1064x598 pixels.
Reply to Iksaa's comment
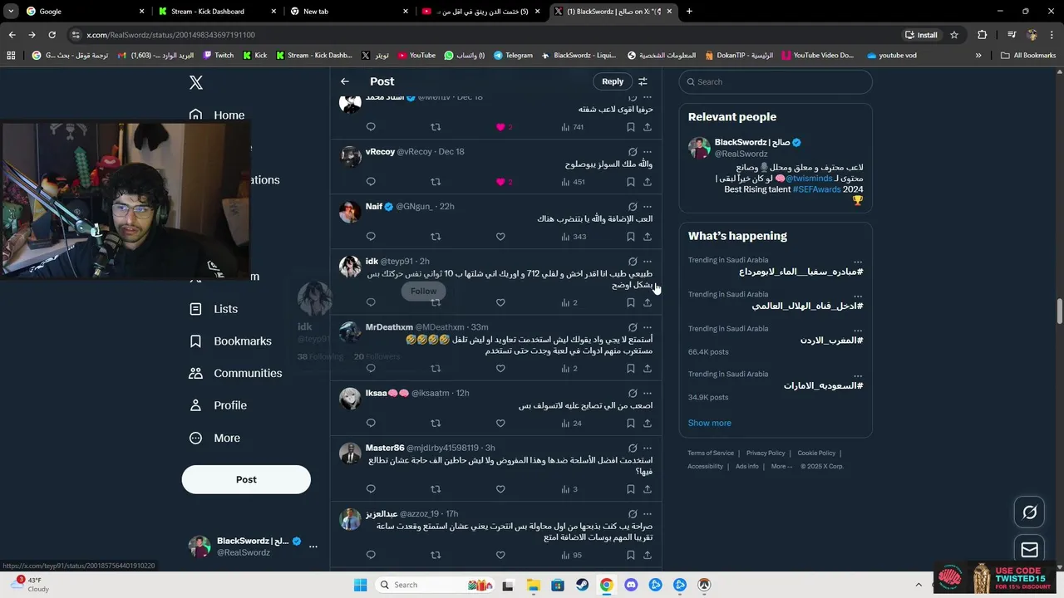coord(371,424)
